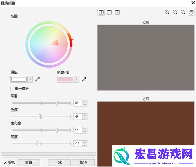Viewport: 196px width, 167px height.
Task: Select the single full preview window icon
Action: [x=109, y=12]
